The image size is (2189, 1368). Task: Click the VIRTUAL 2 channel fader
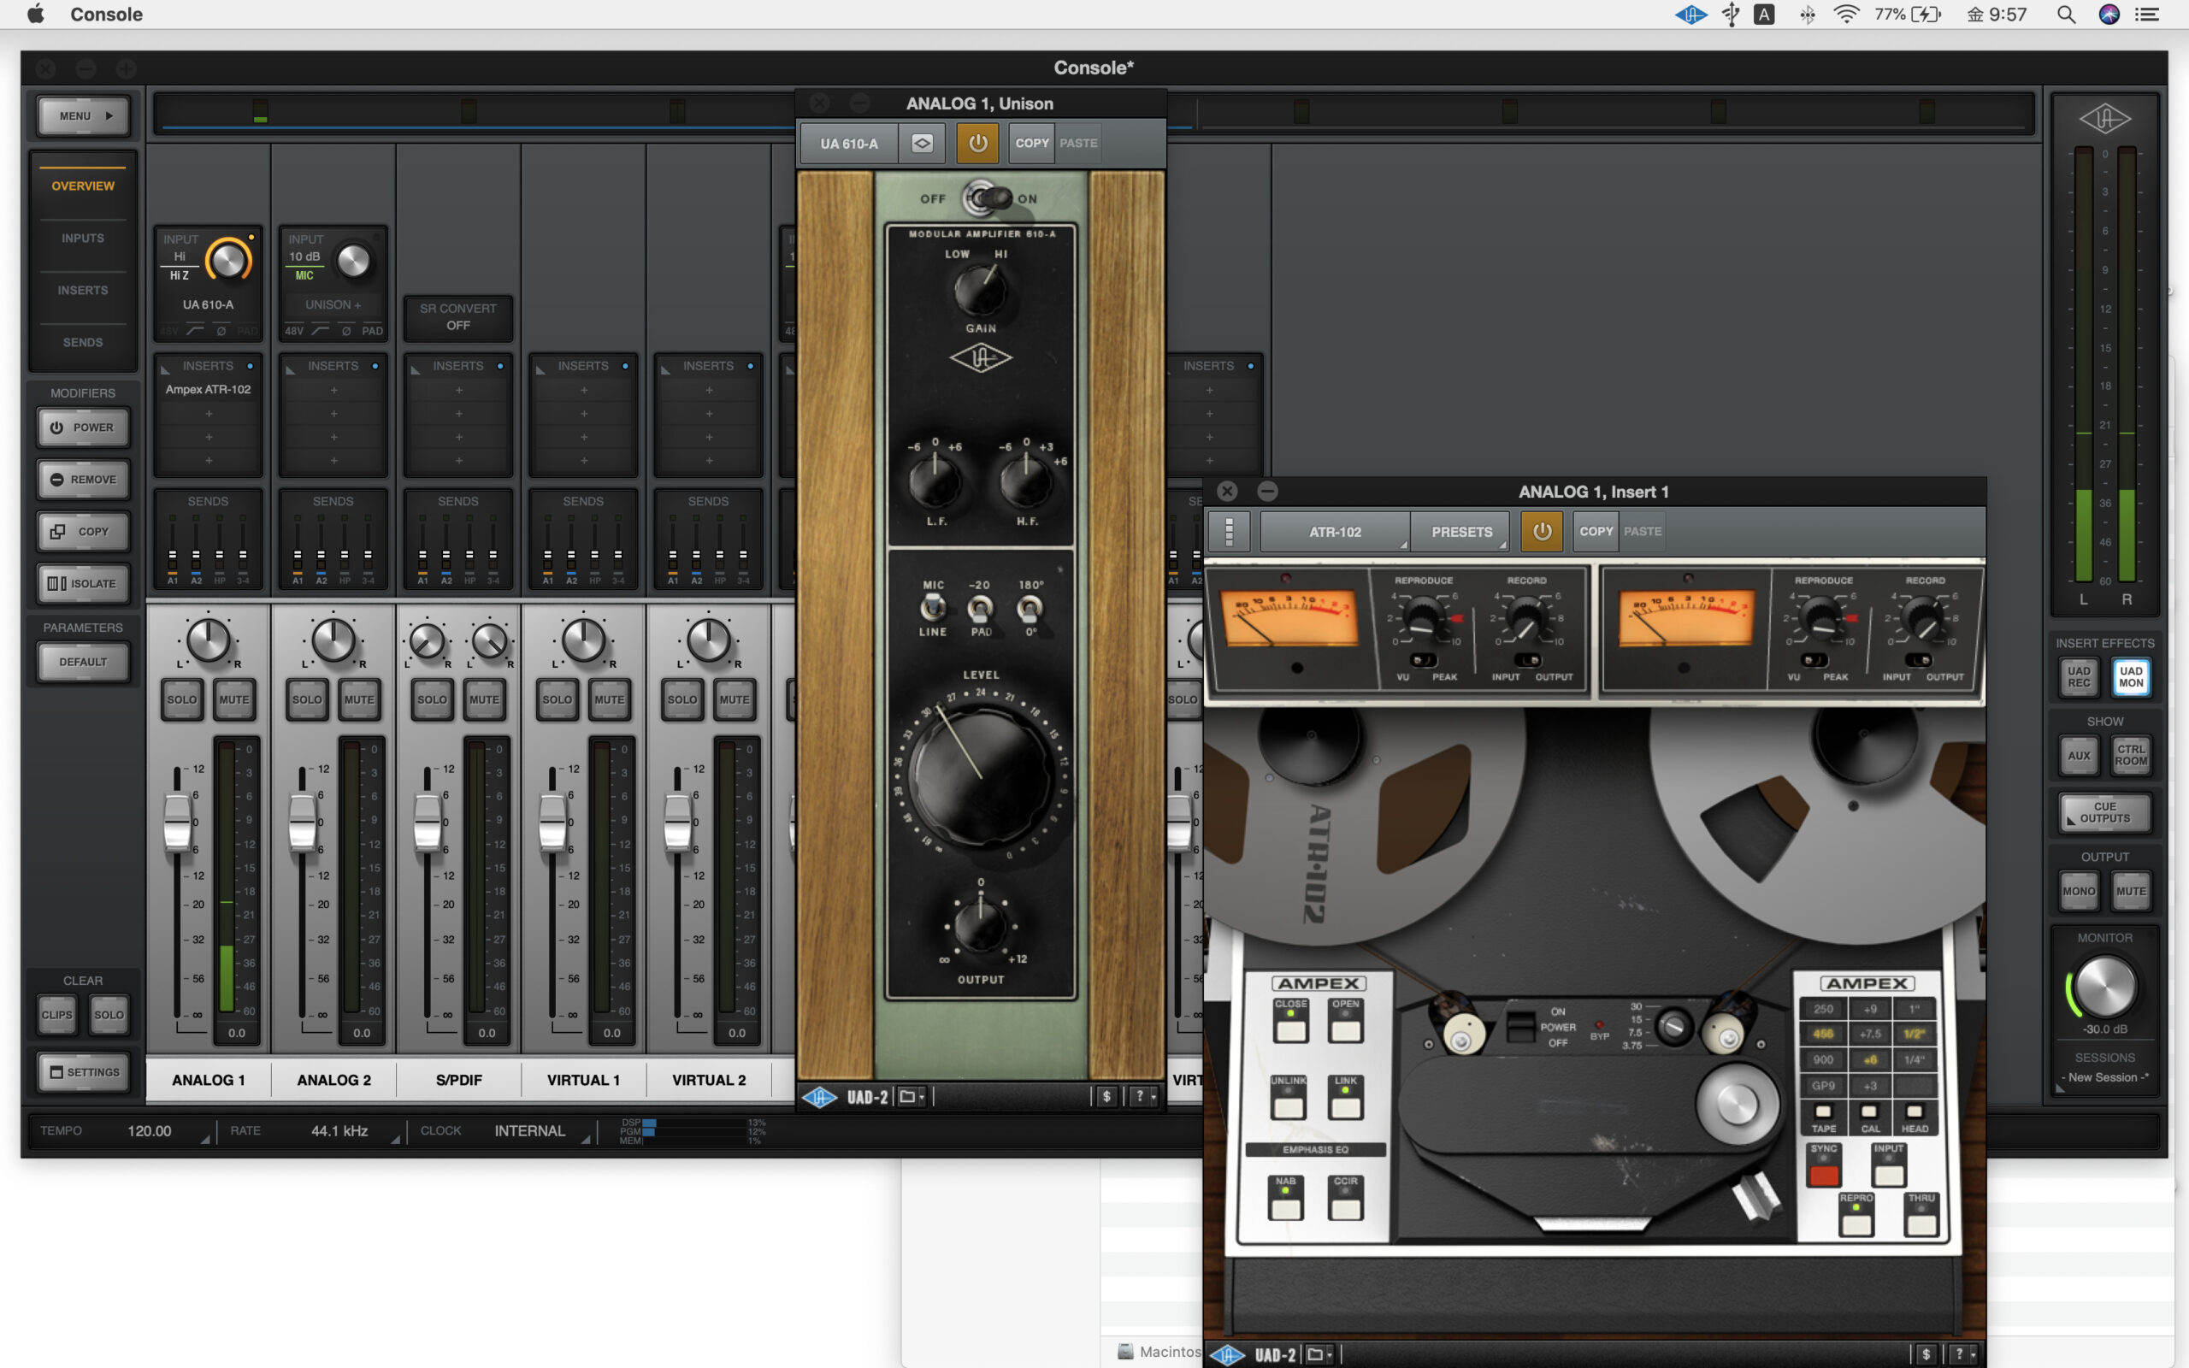(x=677, y=822)
